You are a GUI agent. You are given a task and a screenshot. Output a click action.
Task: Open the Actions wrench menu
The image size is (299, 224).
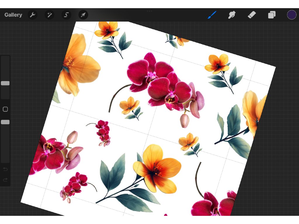coord(32,15)
